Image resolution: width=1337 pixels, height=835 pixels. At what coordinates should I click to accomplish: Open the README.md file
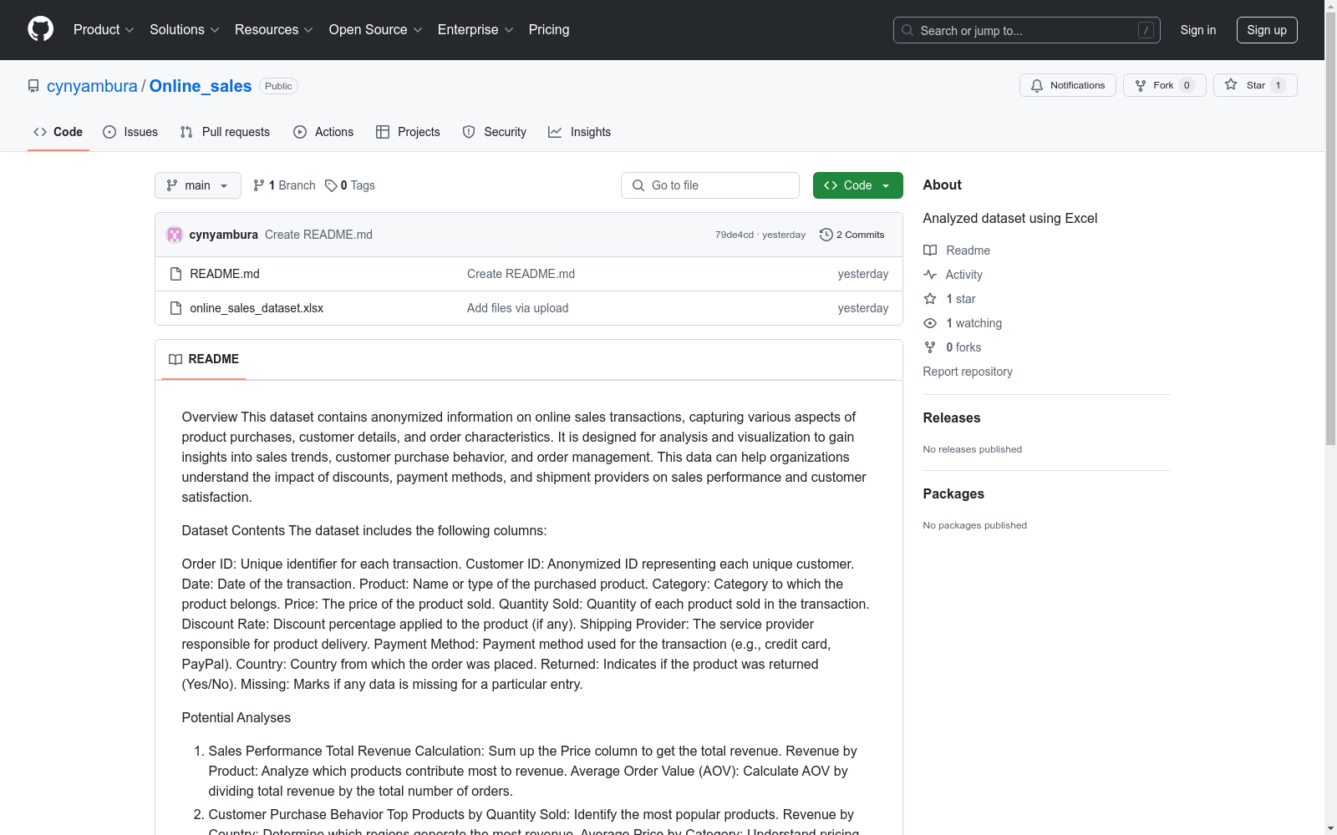pyautogui.click(x=225, y=274)
